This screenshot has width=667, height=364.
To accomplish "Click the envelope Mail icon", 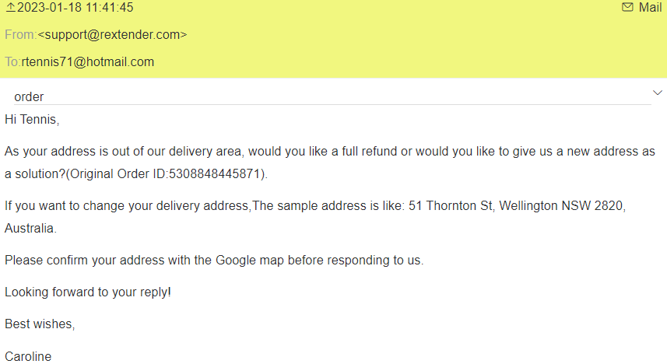I will [x=627, y=8].
